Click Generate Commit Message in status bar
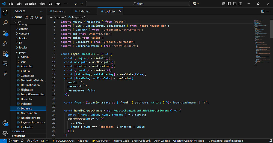The image size is (273, 143). click(188, 141)
